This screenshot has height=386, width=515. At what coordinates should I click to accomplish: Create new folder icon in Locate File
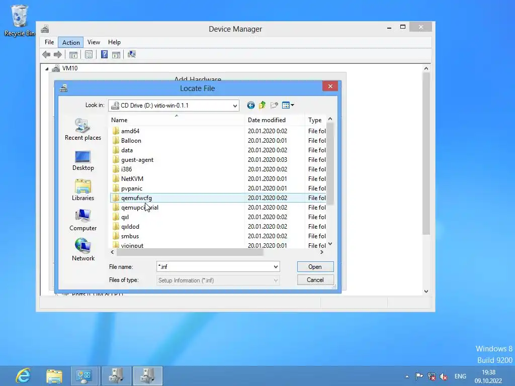click(274, 106)
